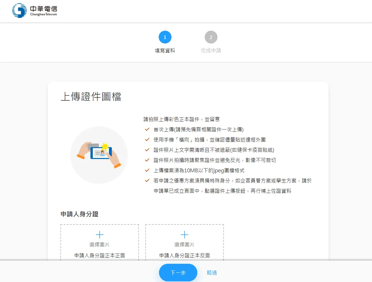Click the 完成申請 step label

[211, 51]
